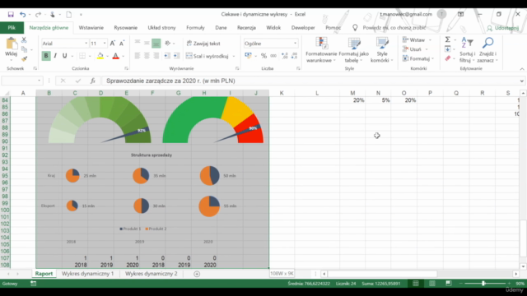Redo the last action
Viewport: 527px width, 296px height.
point(38,15)
